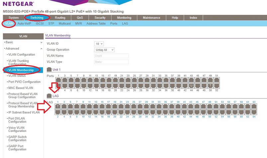Click tagged LAG 1 port icon

[x=58, y=106]
